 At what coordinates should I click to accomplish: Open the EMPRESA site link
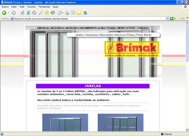coord(43,28)
